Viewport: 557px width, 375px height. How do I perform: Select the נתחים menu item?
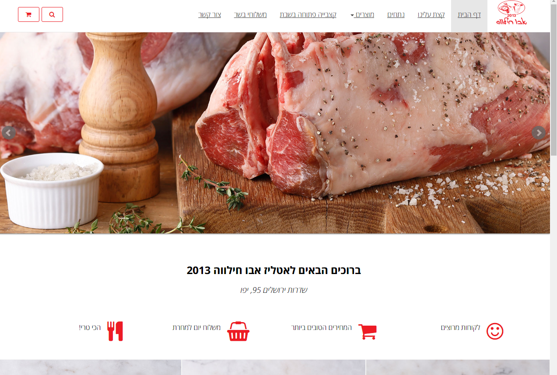tap(396, 14)
